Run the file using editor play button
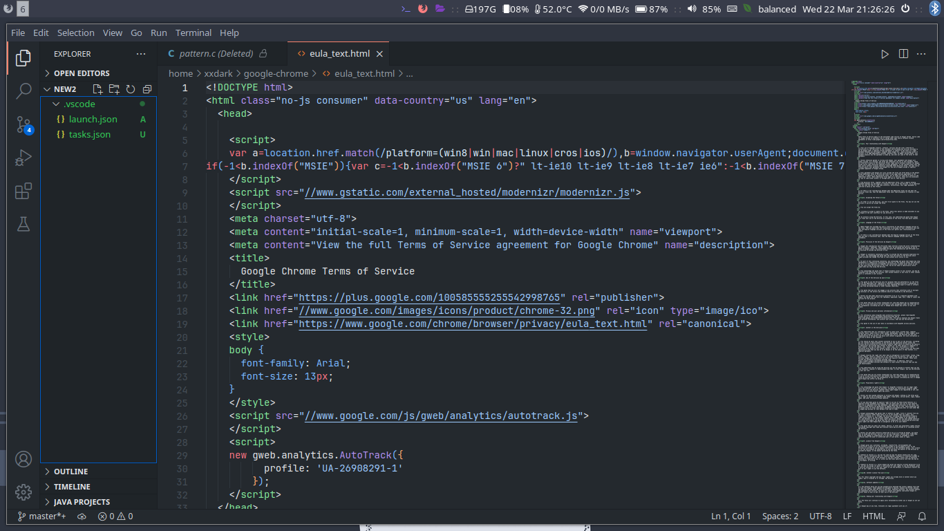944x531 pixels. tap(885, 54)
